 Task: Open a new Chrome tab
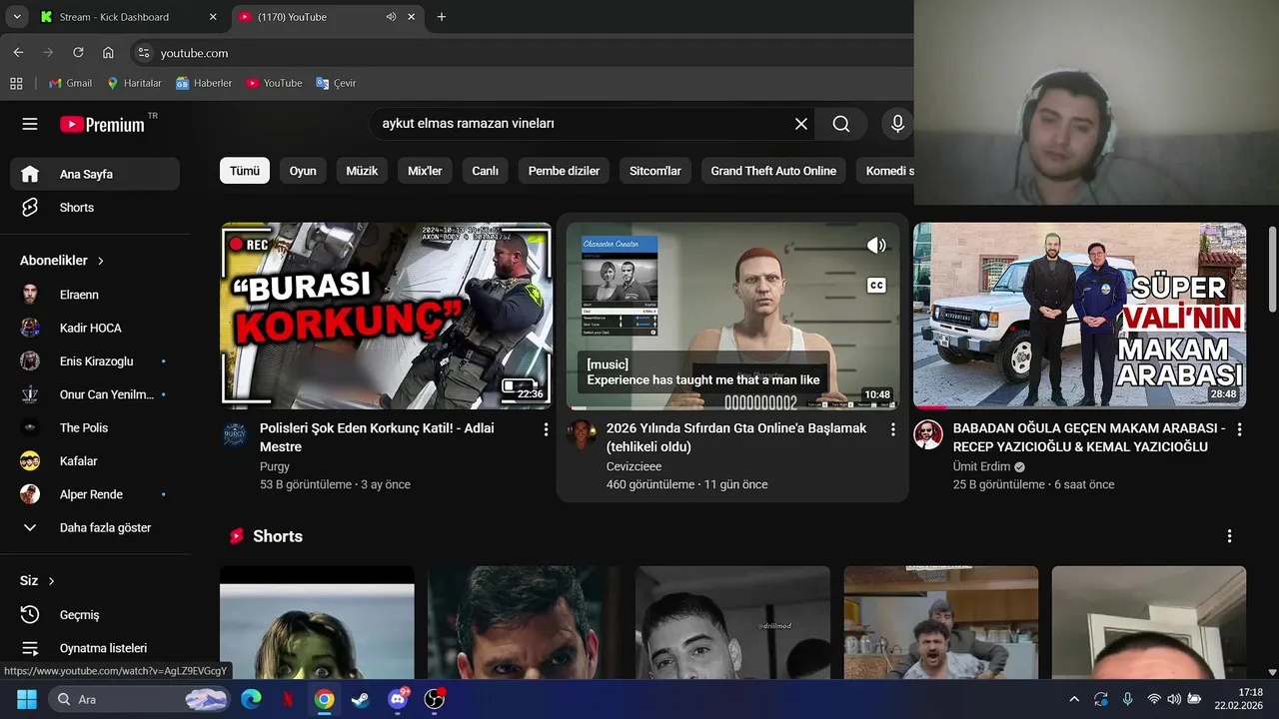pos(442,17)
